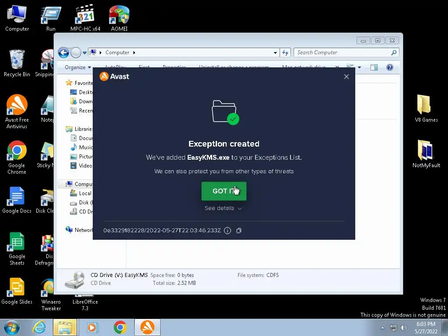Screen dimensions: 448x336
Task: Select the Google Slides desktop icon
Action: point(17,291)
